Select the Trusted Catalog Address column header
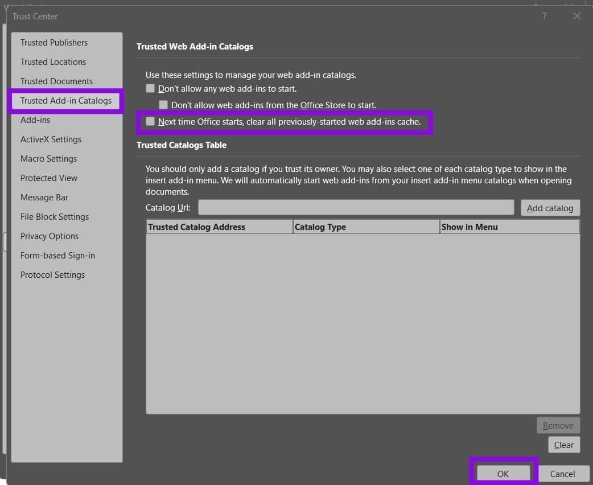Image resolution: width=593 pixels, height=485 pixels. point(219,227)
